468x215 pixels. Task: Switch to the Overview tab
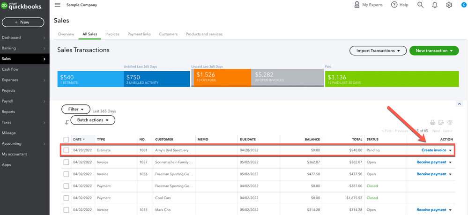pos(66,34)
